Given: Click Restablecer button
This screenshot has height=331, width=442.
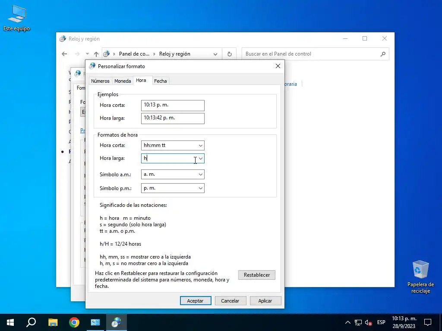Looking at the screenshot, I should click(x=256, y=275).
